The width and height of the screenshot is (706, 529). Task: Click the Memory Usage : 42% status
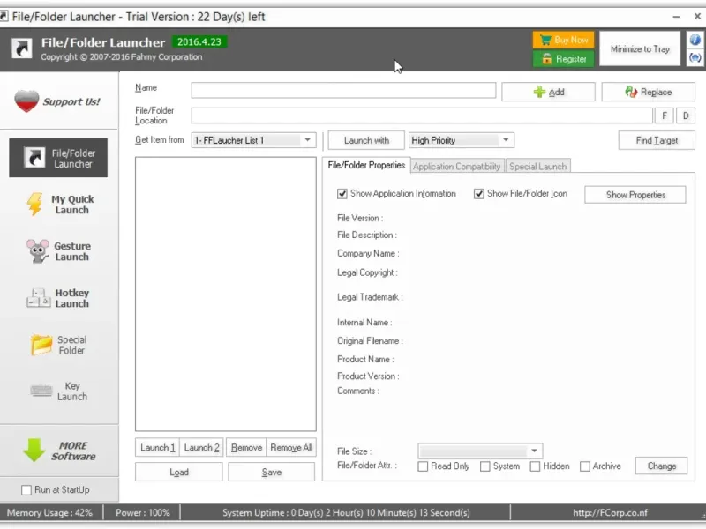(x=49, y=513)
